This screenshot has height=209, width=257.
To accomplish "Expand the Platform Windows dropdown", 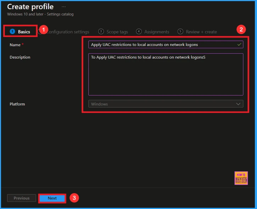I will [166, 104].
